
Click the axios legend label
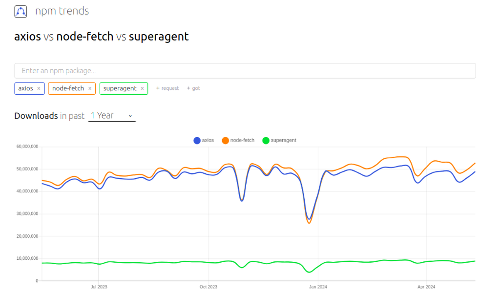click(x=208, y=140)
